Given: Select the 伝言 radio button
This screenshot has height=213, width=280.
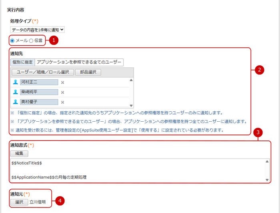Looking at the screenshot, I should point(31,40).
